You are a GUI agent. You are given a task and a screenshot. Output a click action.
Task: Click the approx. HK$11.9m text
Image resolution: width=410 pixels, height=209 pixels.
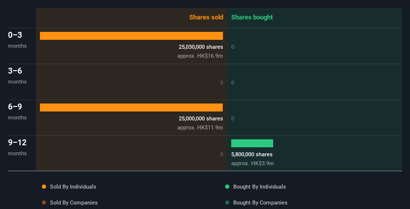point(200,127)
